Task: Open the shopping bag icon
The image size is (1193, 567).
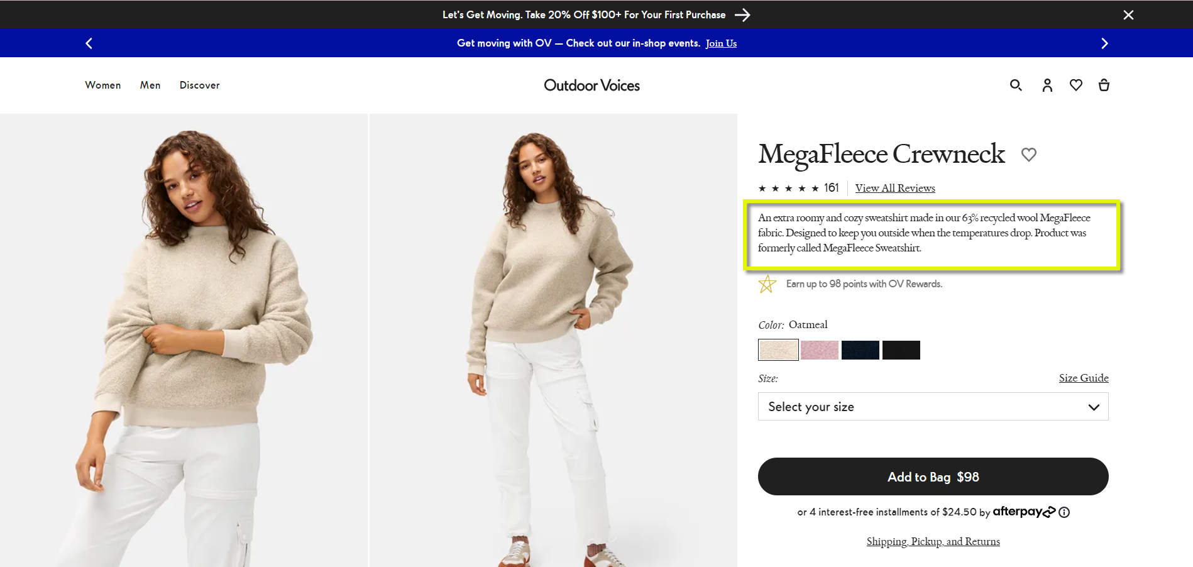Action: 1104,85
